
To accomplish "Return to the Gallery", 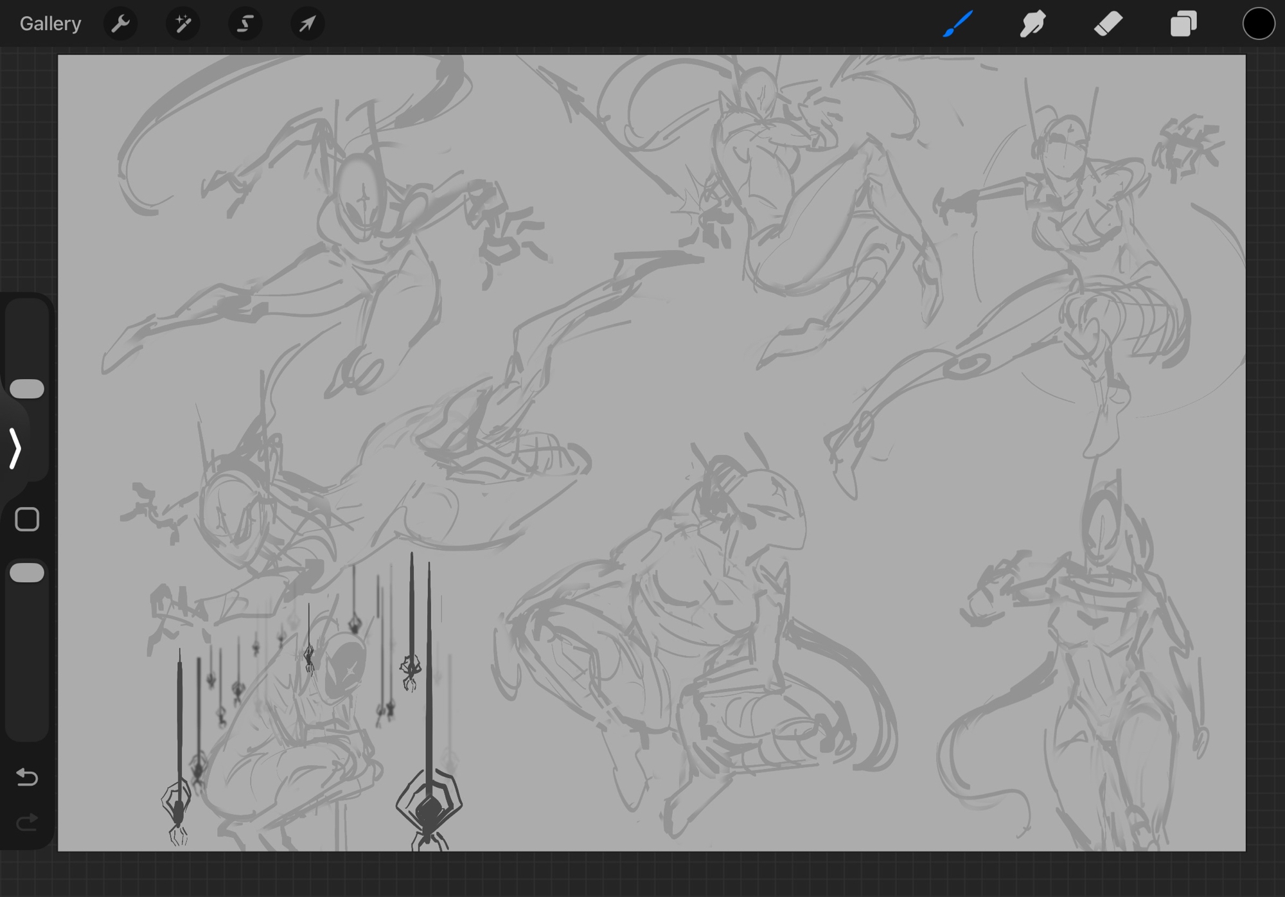I will [x=50, y=24].
